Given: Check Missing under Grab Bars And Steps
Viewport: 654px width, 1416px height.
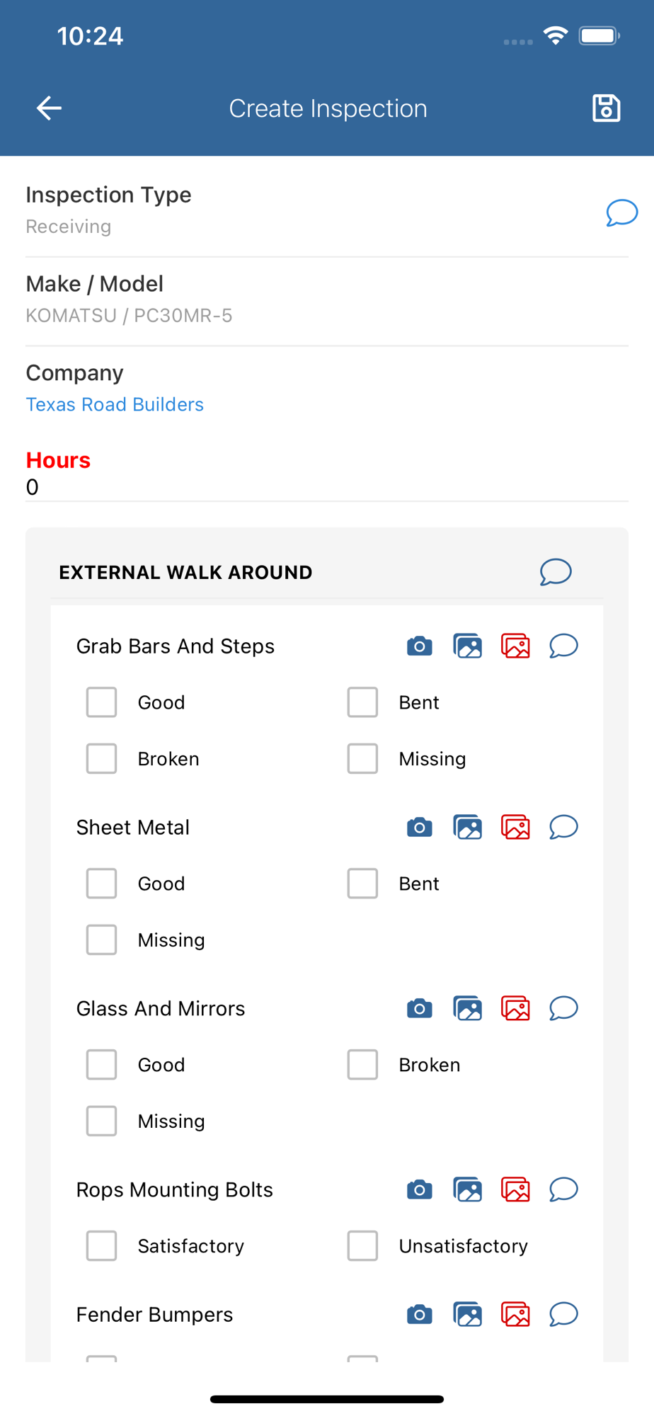Looking at the screenshot, I should click(362, 759).
